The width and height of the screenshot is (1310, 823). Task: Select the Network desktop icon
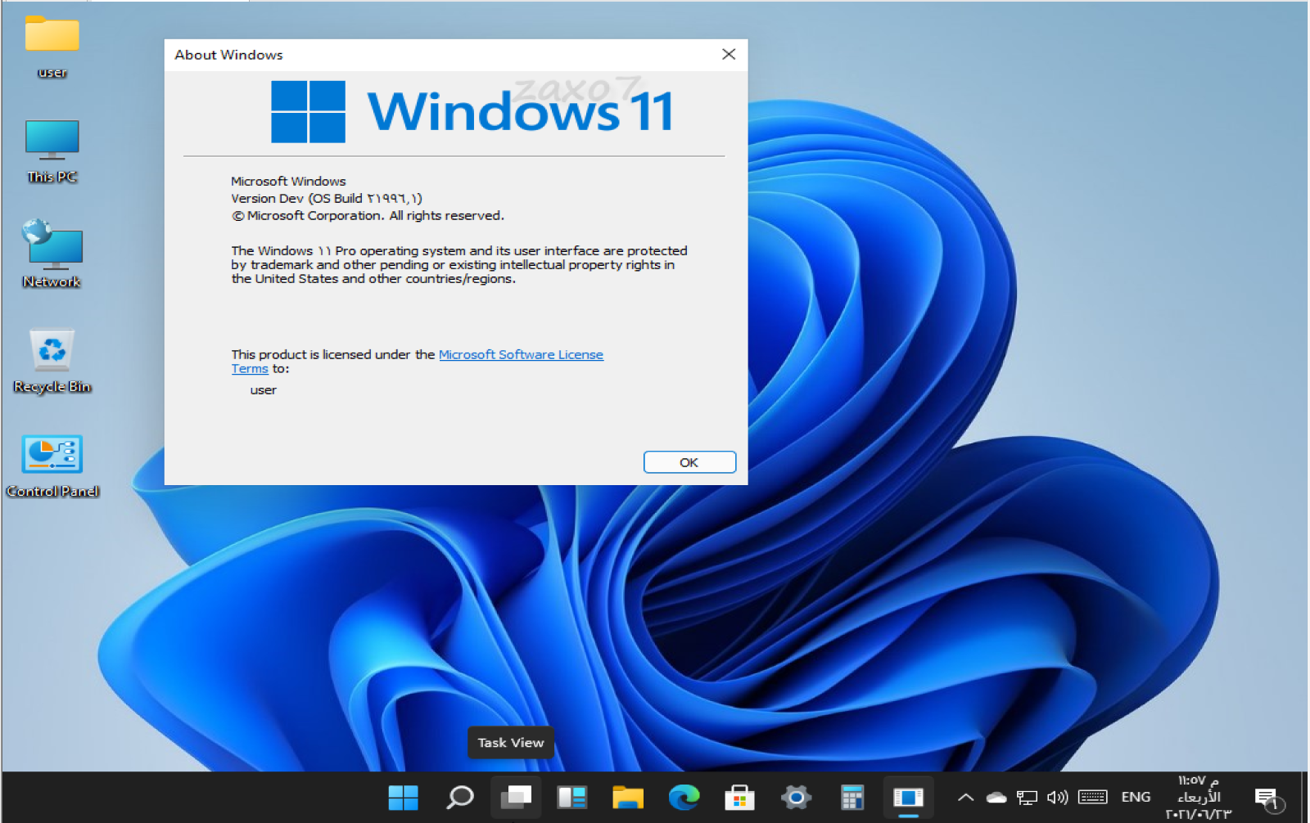pyautogui.click(x=52, y=254)
